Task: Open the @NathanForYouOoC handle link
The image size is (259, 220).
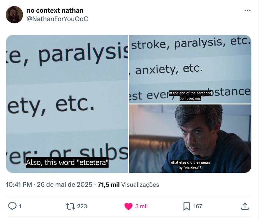Action: coord(57,19)
